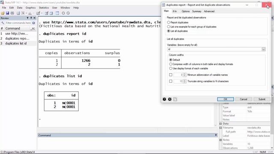Select the List all duplicates radio button
Screen dimensions: 274x154
coord(168,31)
